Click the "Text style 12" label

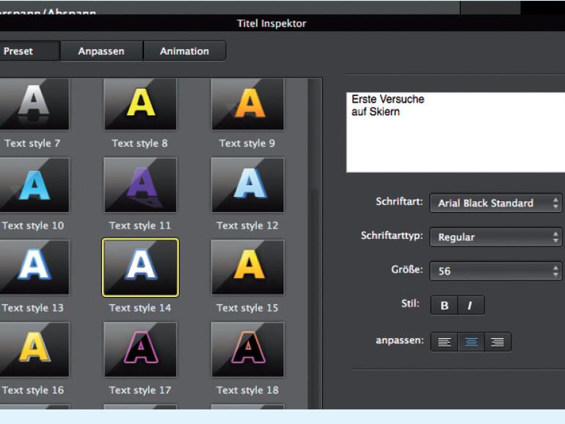(x=247, y=226)
